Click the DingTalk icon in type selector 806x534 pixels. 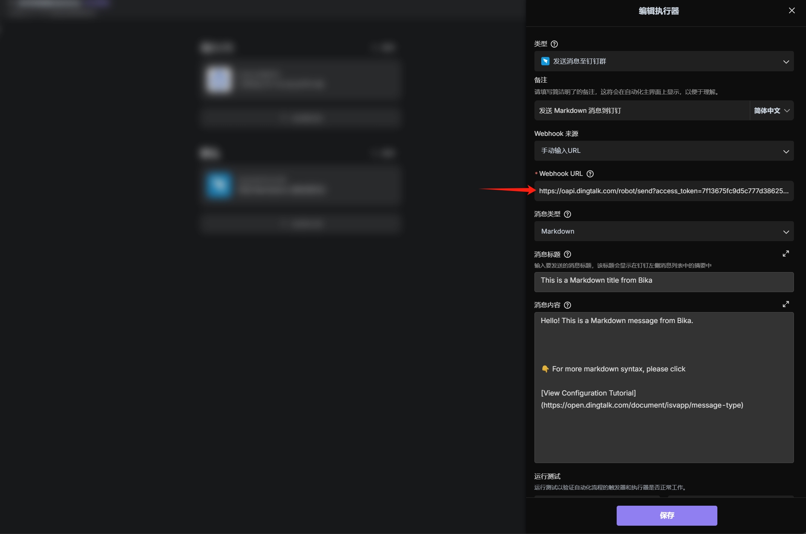(545, 61)
